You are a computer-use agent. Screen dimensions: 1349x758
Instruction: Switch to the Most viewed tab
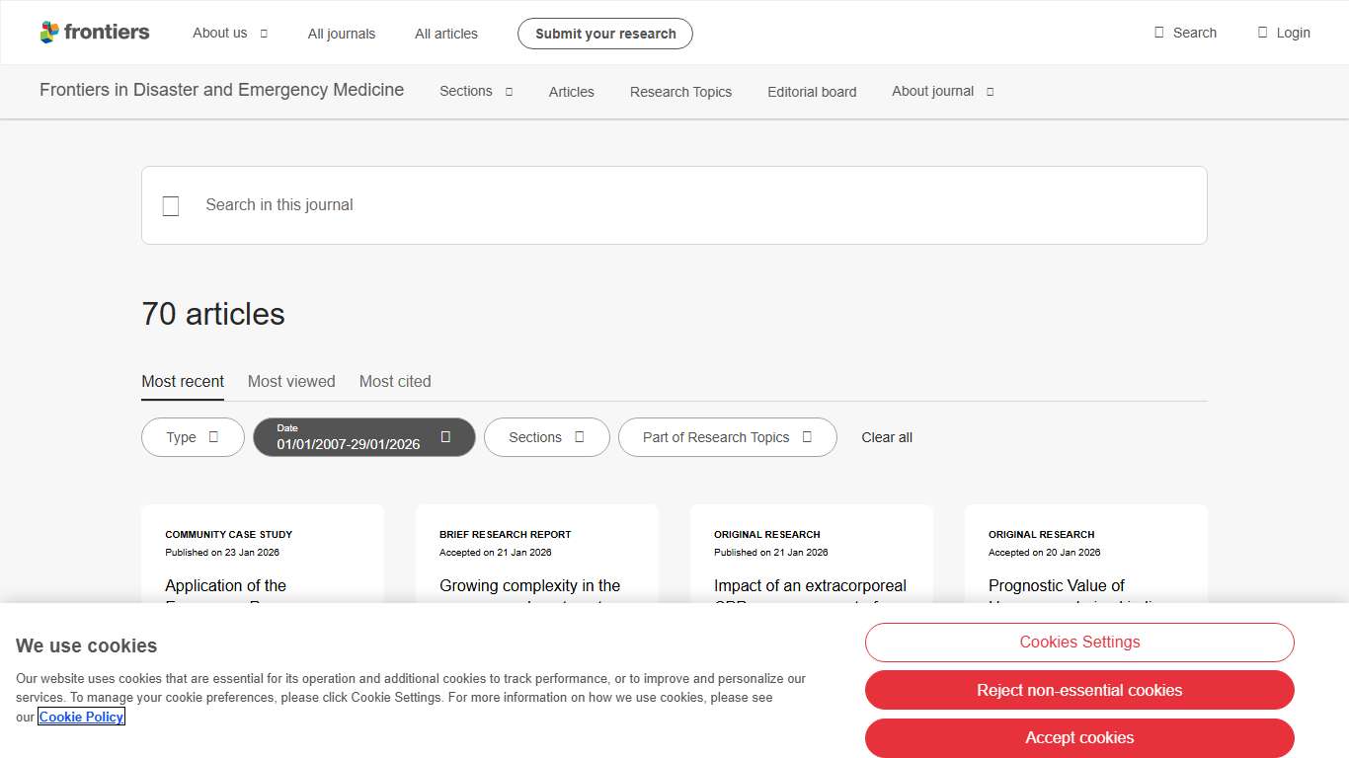(x=291, y=381)
